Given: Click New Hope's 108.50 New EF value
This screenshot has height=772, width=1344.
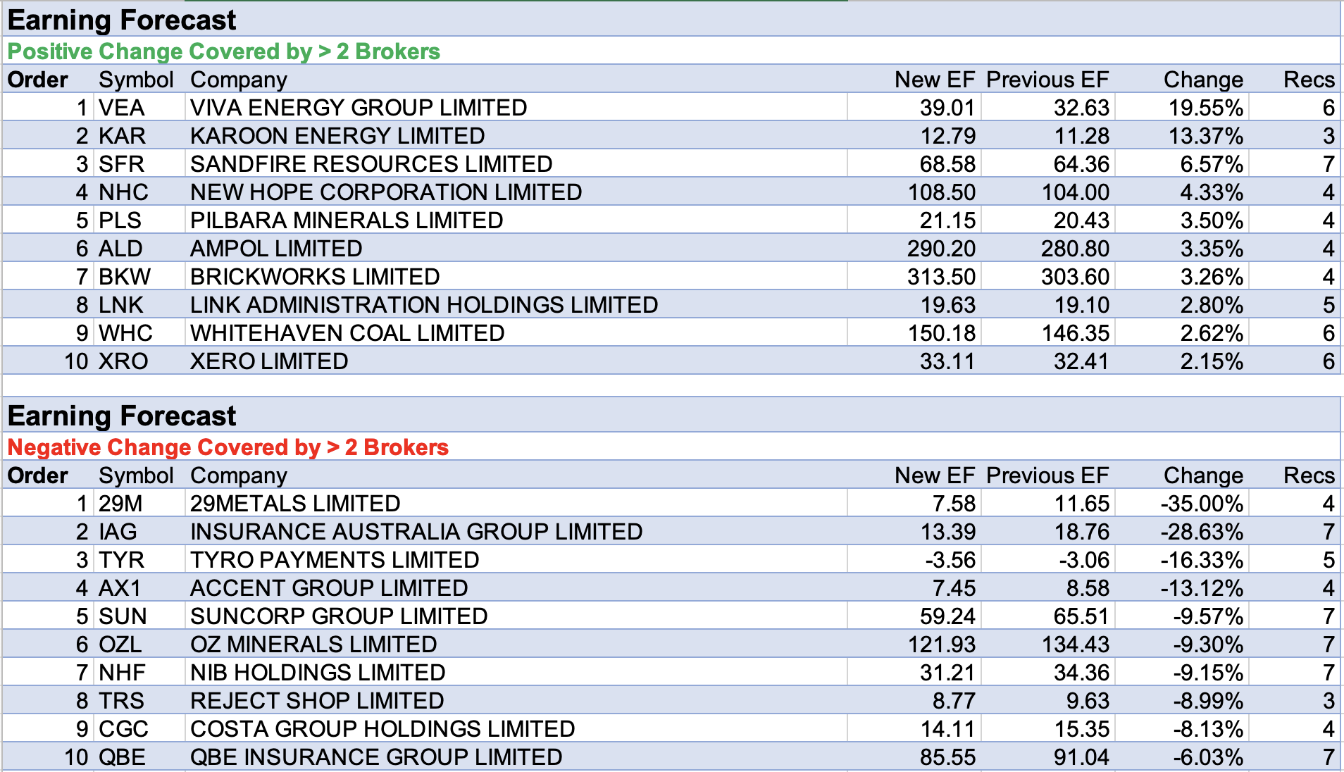Looking at the screenshot, I should tap(940, 192).
